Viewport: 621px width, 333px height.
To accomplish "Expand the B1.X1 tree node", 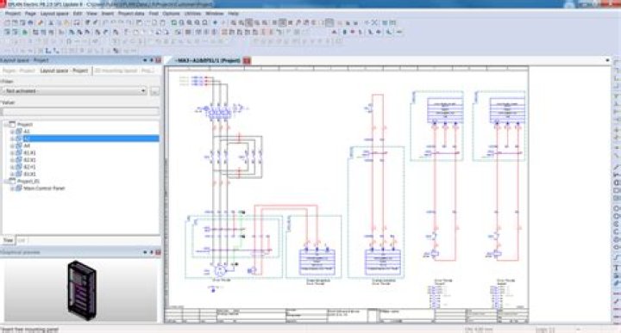I will tap(12, 153).
